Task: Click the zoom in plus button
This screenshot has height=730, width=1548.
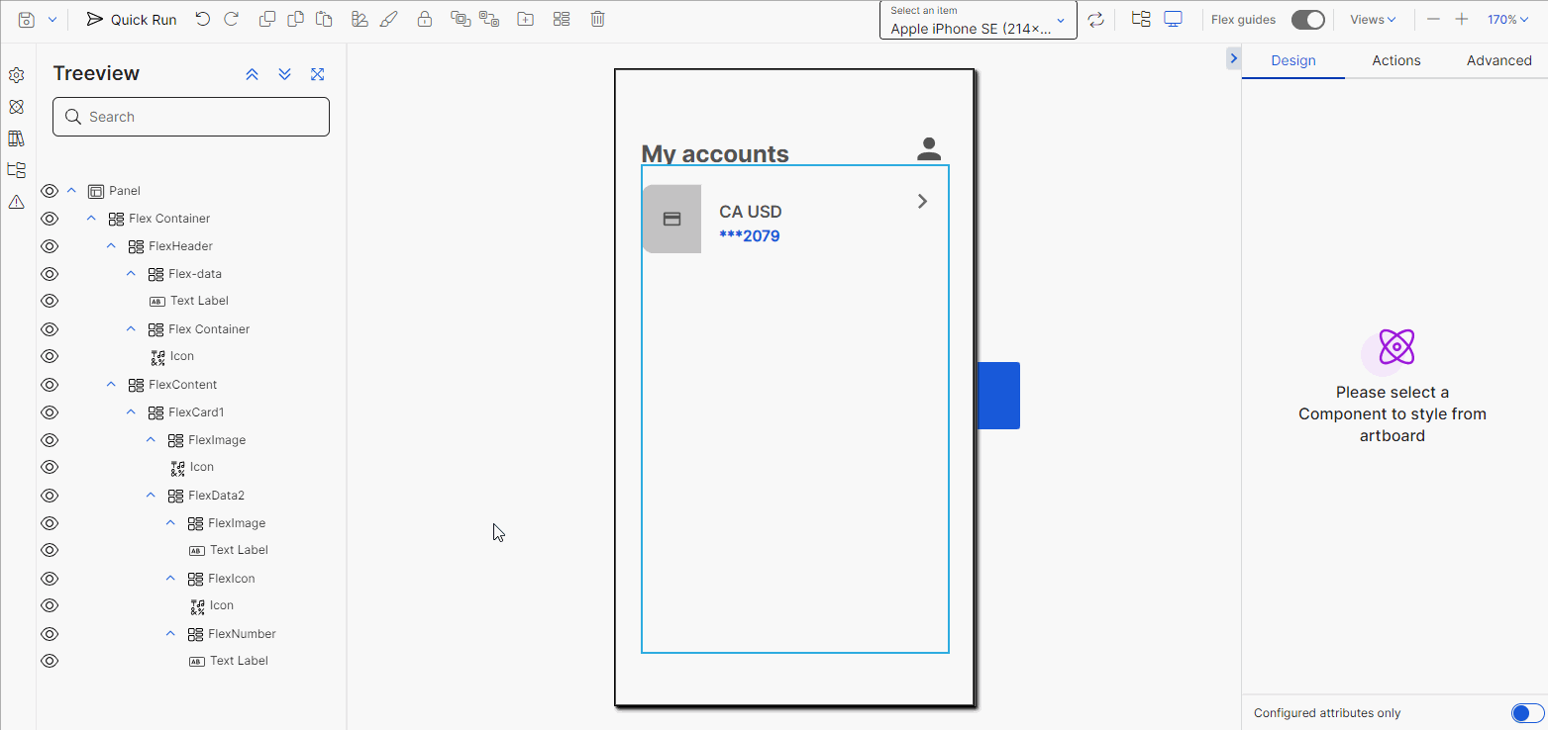Action: tap(1461, 19)
